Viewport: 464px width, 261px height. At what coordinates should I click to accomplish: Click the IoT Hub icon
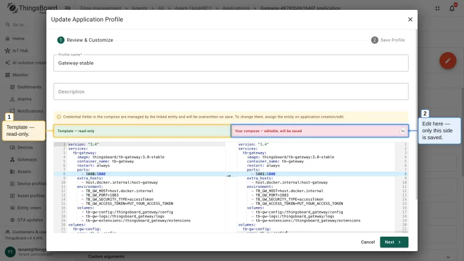pos(8,50)
